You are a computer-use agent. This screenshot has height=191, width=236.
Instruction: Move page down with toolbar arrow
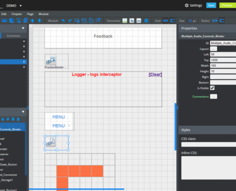pyautogui.click(x=40, y=21)
